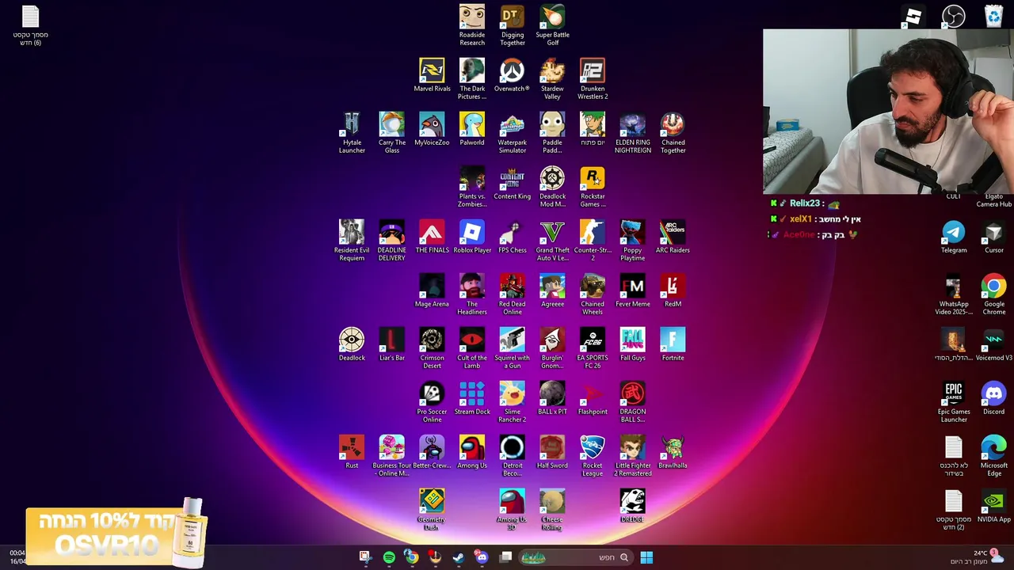
Task: Launch Digging Together from the desktop
Action: point(513,25)
